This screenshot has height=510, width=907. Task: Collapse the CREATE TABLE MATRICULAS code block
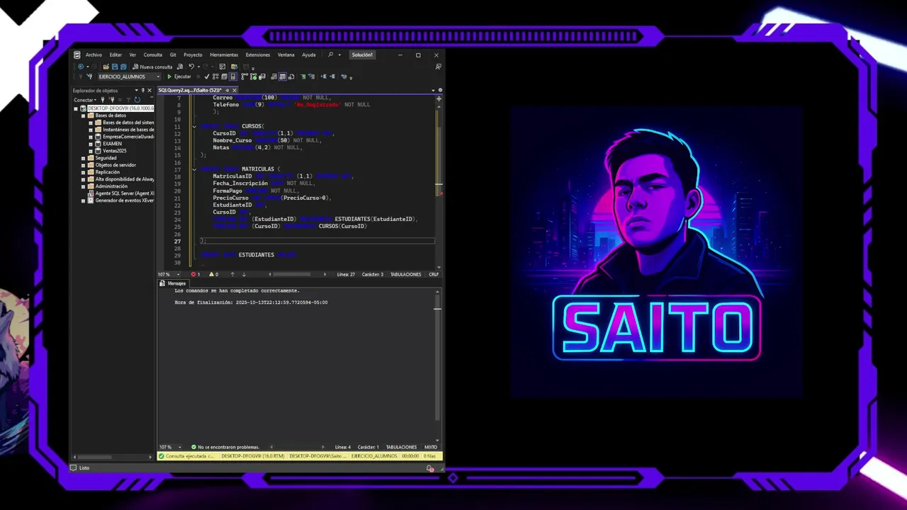point(194,169)
